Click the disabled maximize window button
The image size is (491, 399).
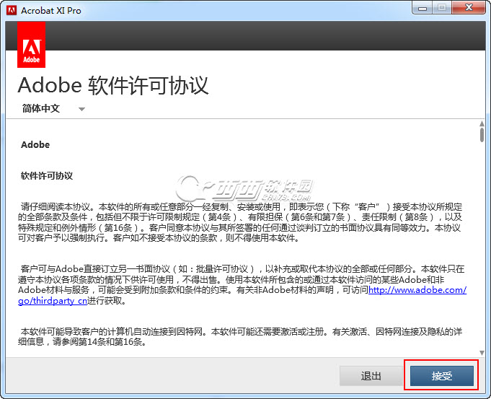[442, 7]
